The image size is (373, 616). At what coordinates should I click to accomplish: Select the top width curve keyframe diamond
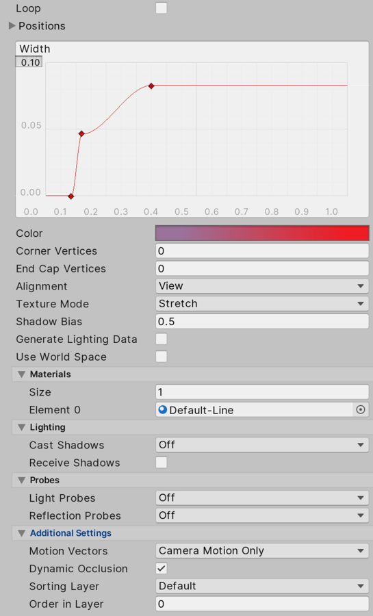151,86
